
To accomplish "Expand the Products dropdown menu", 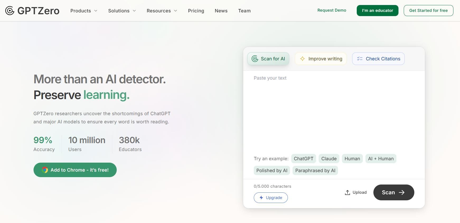I will (84, 11).
